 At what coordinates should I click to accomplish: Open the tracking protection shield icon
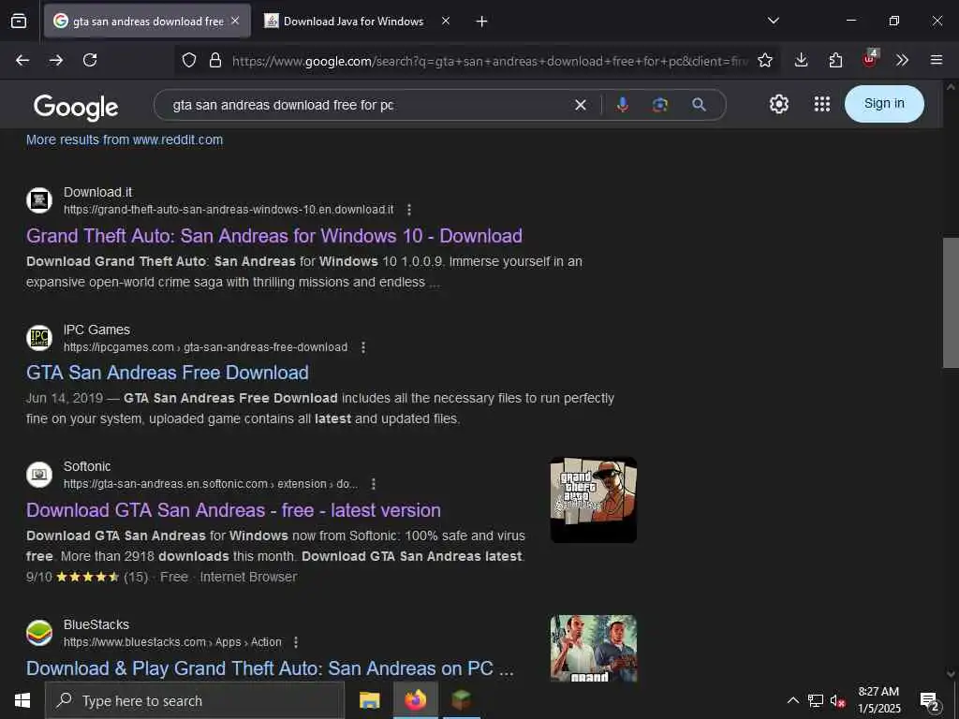189,60
